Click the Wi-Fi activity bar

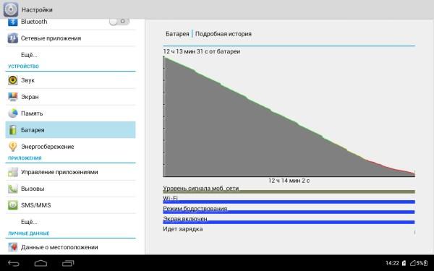click(289, 202)
